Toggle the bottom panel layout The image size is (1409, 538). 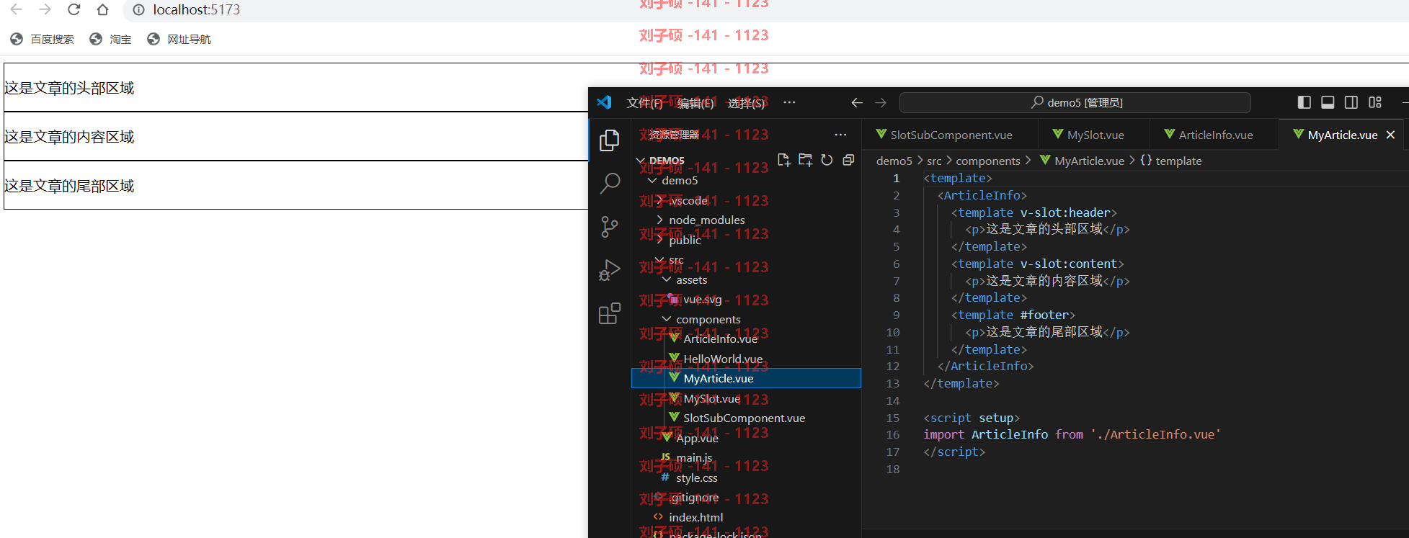pos(1328,102)
